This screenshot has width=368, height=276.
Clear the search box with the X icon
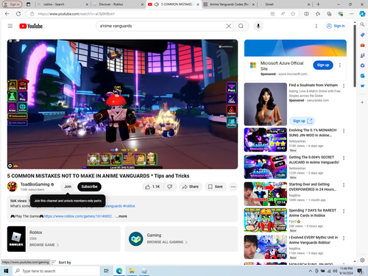[228, 26]
